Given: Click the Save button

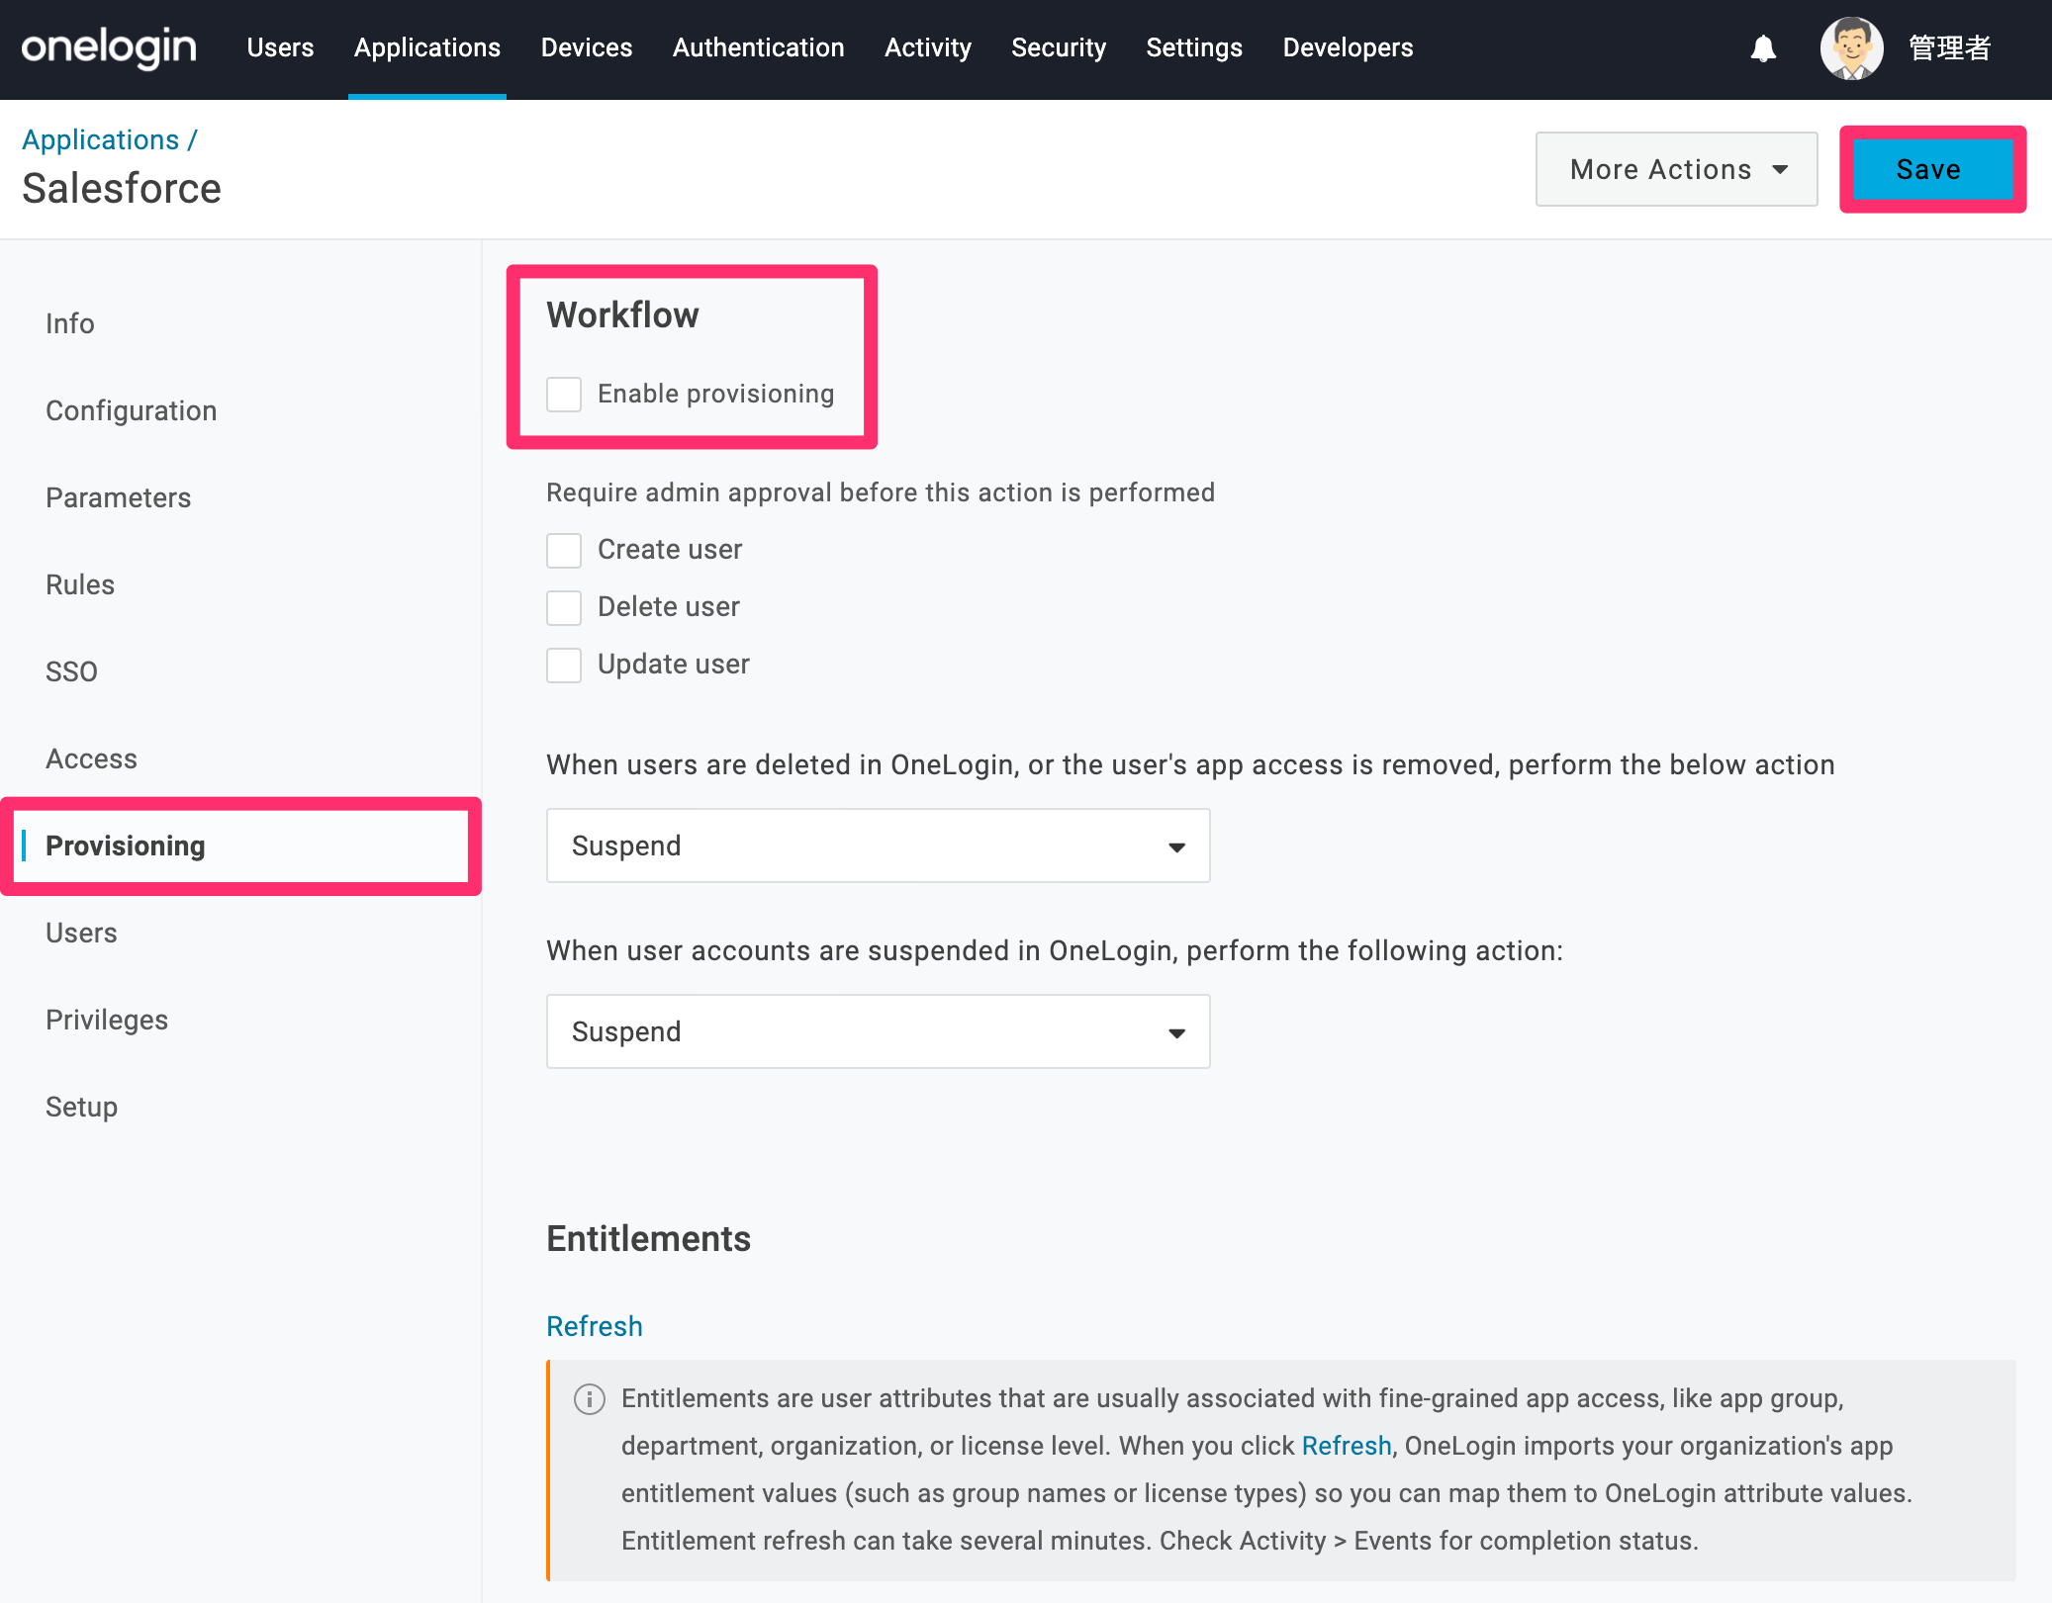Looking at the screenshot, I should pos(1931,169).
